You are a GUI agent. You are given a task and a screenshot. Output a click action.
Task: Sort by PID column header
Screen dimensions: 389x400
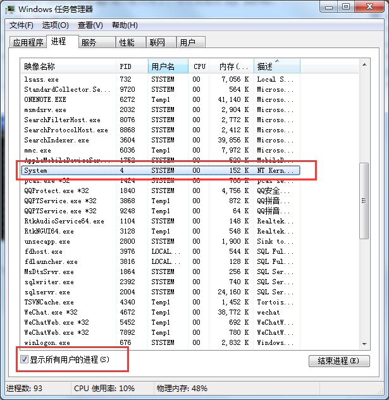[132, 66]
